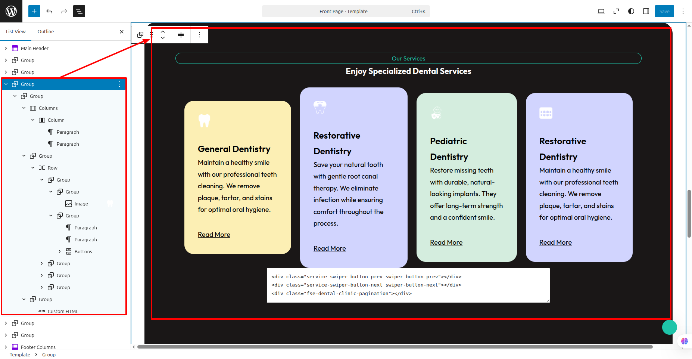Open the editor Options three-dot menu

[x=683, y=11]
